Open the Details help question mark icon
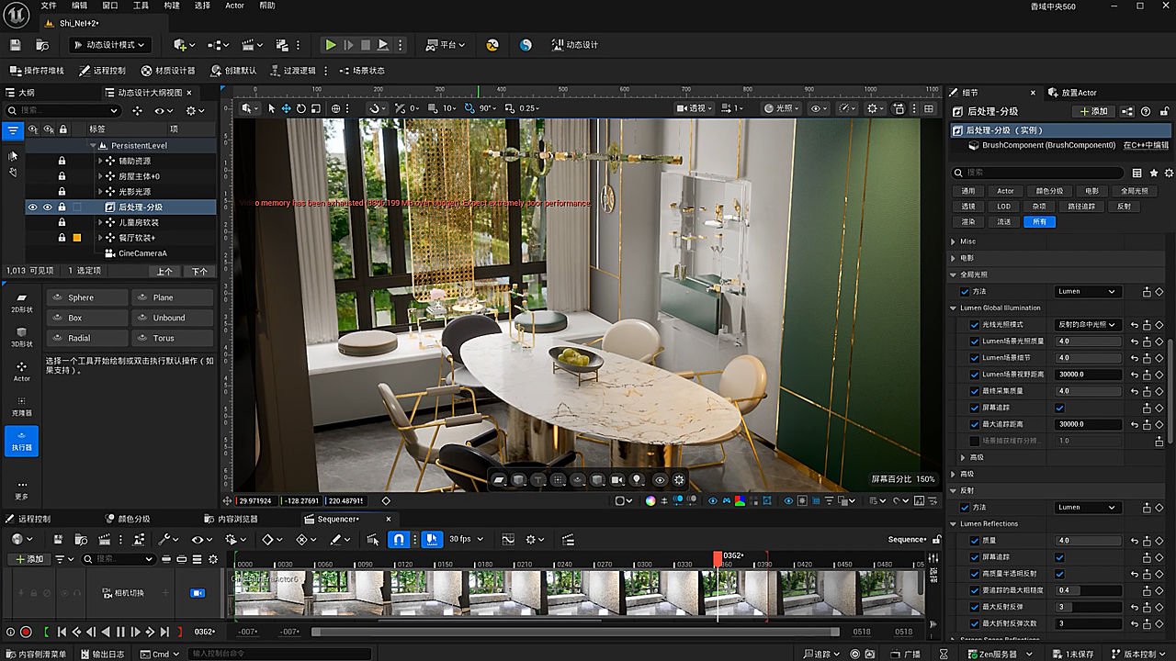1176x661 pixels. click(1145, 111)
